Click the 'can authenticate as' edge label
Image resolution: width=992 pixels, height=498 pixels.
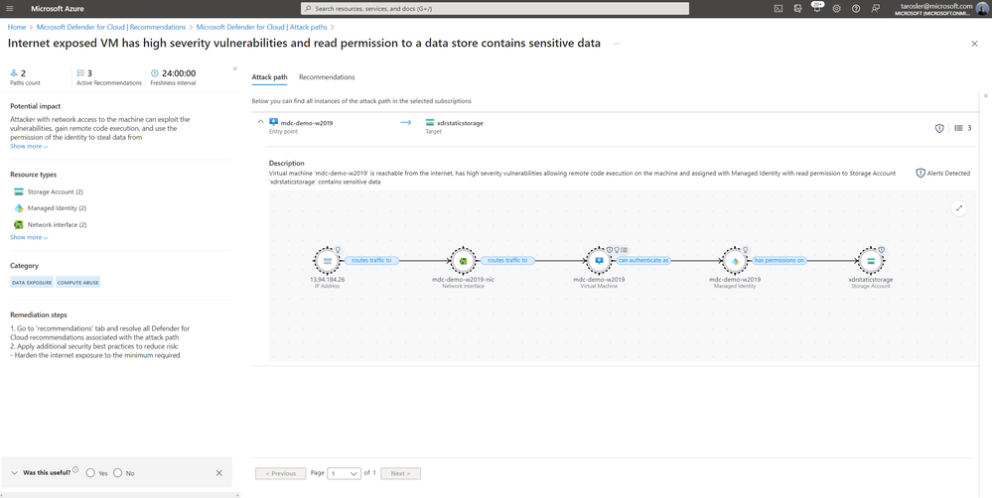(643, 260)
